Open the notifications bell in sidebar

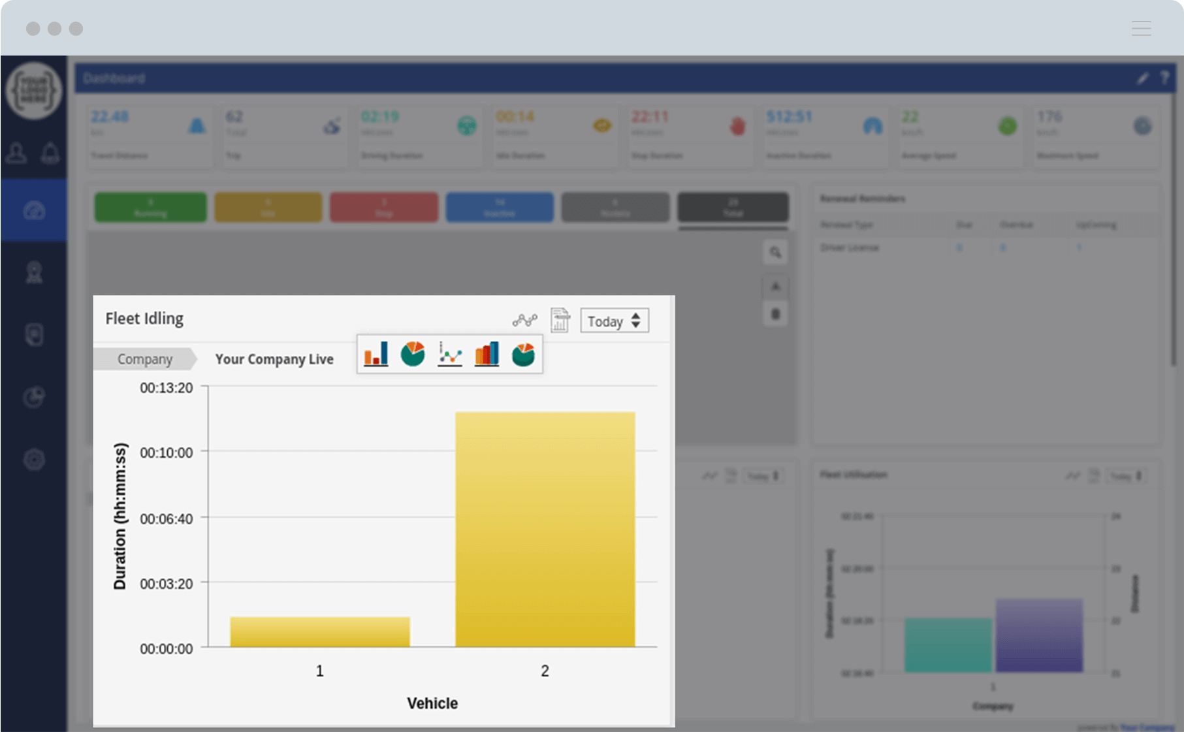tap(50, 153)
